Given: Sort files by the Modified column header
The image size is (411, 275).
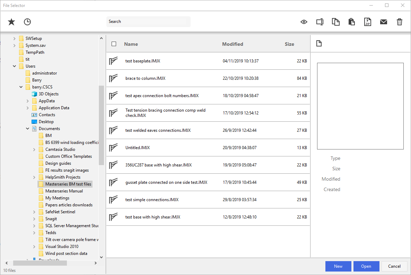Looking at the screenshot, I should (233, 44).
